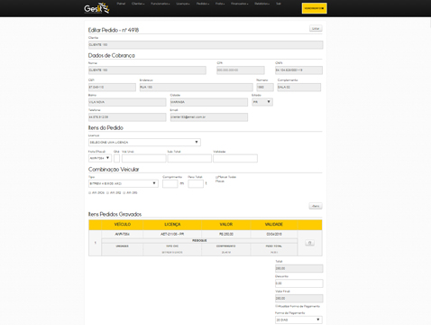431x325 pixels.
Task: Click the Bairro field
Action: (127, 102)
